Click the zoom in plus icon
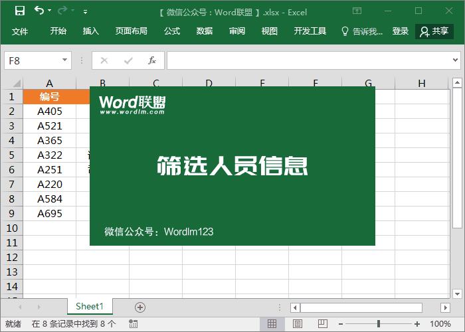 pyautogui.click(x=417, y=324)
